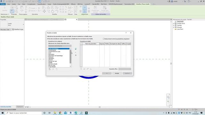The image size is (205, 115).
Task: Select the Move tool in ribbon
Action: [44, 11]
